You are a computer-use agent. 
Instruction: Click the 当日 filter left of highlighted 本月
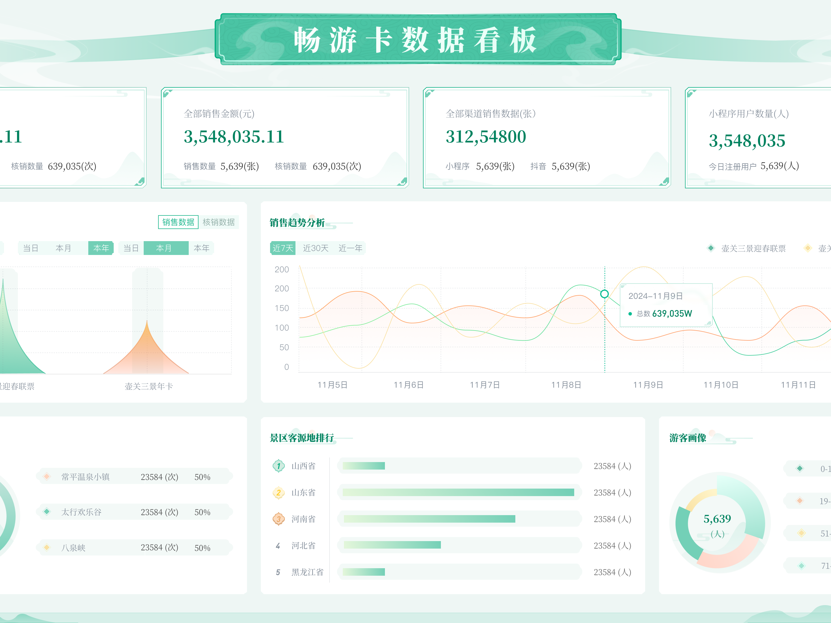[x=131, y=248]
